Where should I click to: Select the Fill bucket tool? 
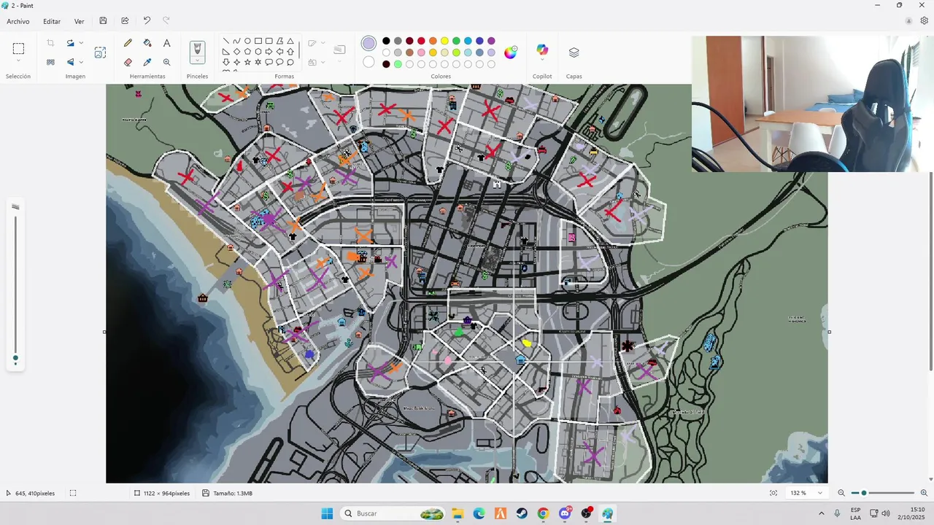point(147,43)
